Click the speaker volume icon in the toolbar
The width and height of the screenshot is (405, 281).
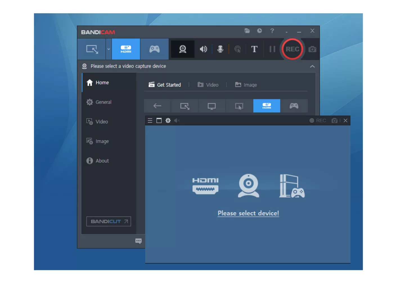coord(203,49)
